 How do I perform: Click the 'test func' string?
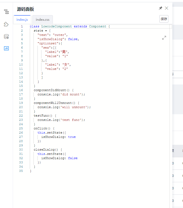coord(71,120)
